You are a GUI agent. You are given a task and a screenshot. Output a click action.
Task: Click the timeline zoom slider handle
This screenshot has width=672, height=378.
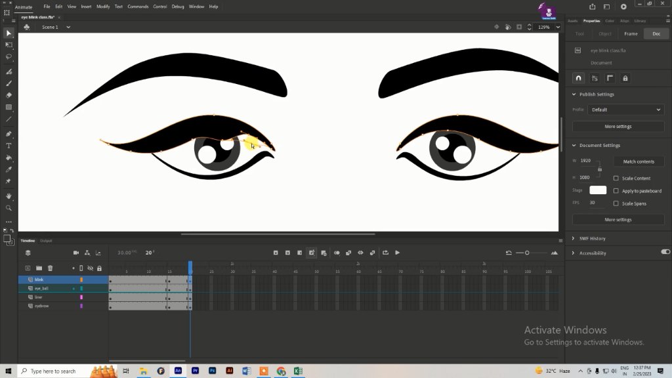(x=527, y=253)
